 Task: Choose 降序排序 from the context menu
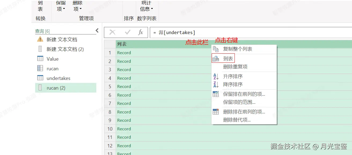(244, 84)
